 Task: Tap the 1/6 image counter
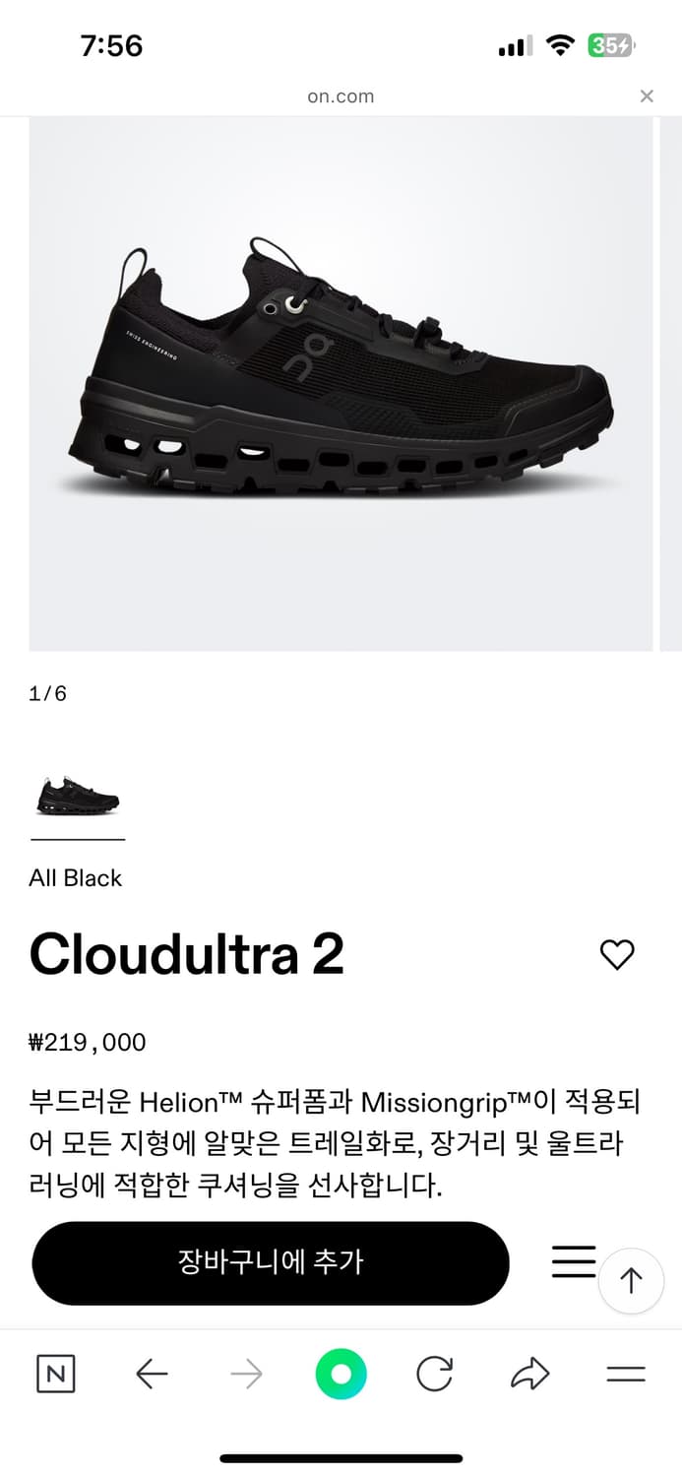[x=48, y=693]
